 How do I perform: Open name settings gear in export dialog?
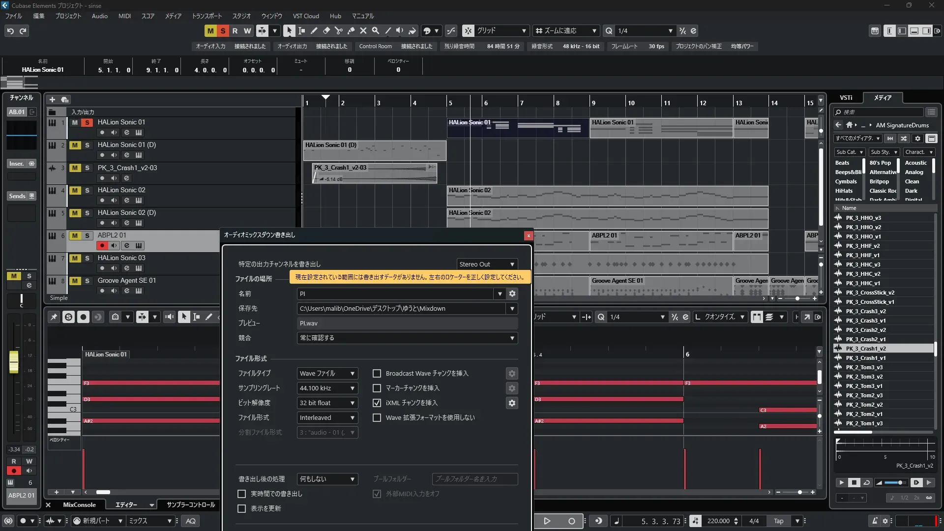pos(512,294)
